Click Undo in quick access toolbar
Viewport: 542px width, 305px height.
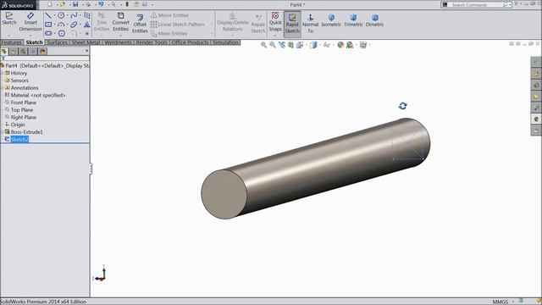pyautogui.click(x=101, y=4)
